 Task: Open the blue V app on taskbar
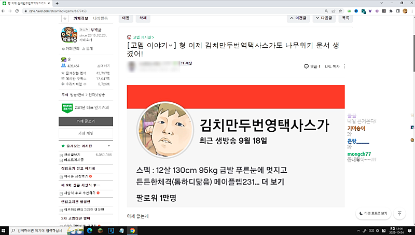point(111,231)
